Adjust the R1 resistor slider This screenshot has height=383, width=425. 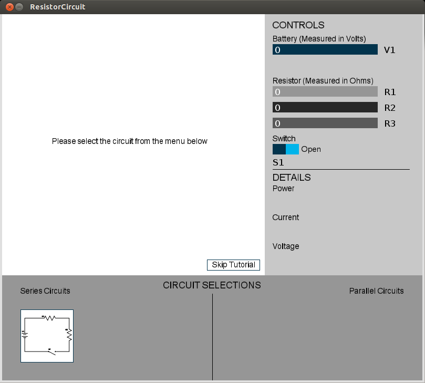pos(325,91)
